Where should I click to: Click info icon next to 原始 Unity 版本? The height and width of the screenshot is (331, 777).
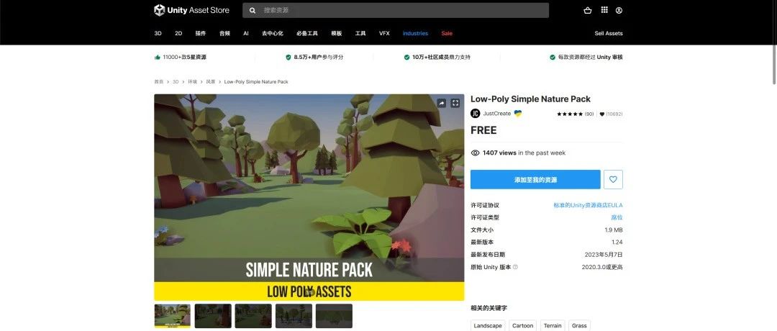[x=515, y=267]
